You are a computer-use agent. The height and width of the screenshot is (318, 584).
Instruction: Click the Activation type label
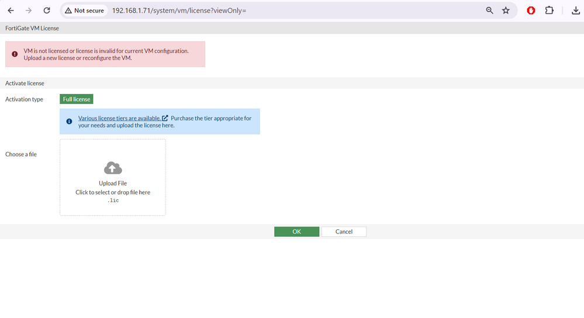pos(24,99)
